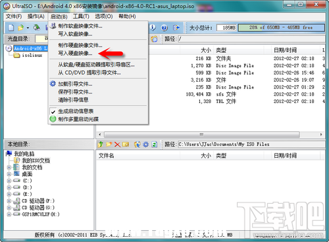This screenshot has width=329, height=242.
Task: Open the 工具(T) menu
Action: [x=81, y=16]
